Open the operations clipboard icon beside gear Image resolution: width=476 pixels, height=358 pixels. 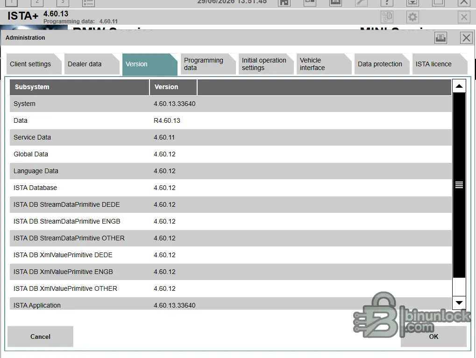(x=387, y=17)
